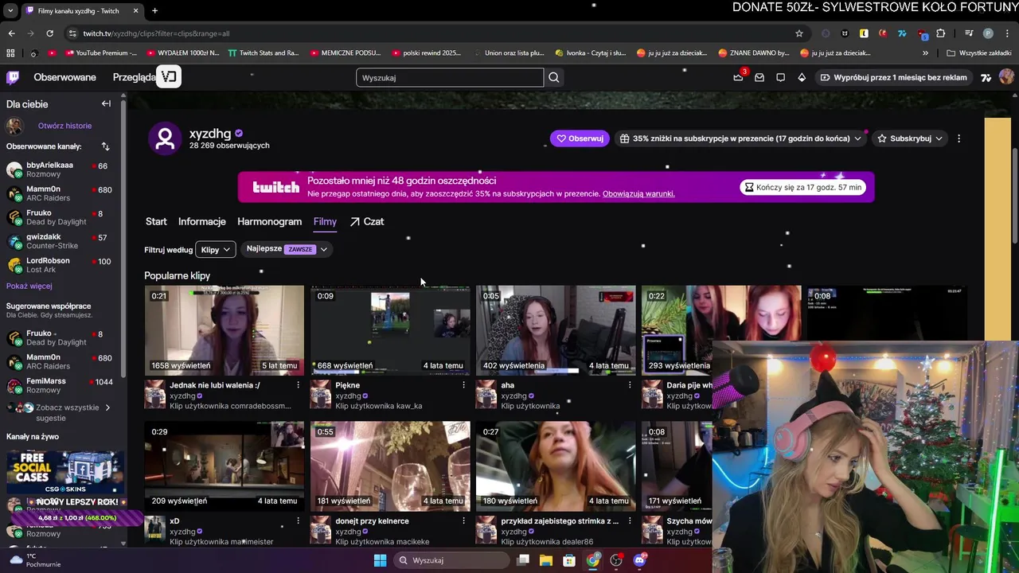Expand the Subskrybuj dropdown arrow

939,138
